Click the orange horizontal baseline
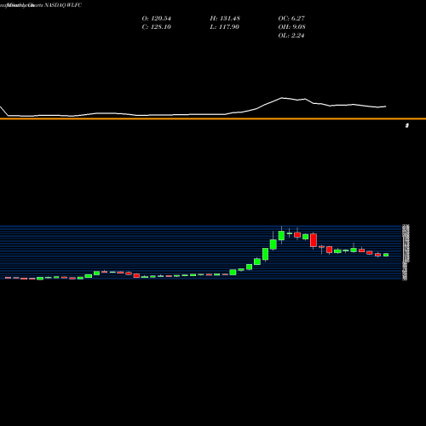426x426 pixels. (213, 118)
